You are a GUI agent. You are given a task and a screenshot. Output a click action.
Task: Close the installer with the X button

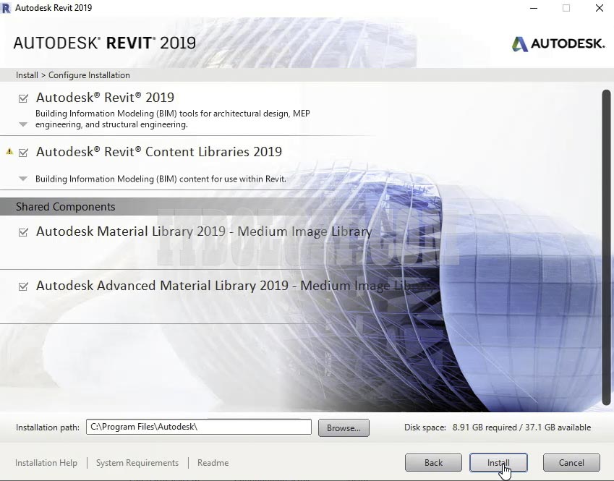pyautogui.click(x=600, y=8)
